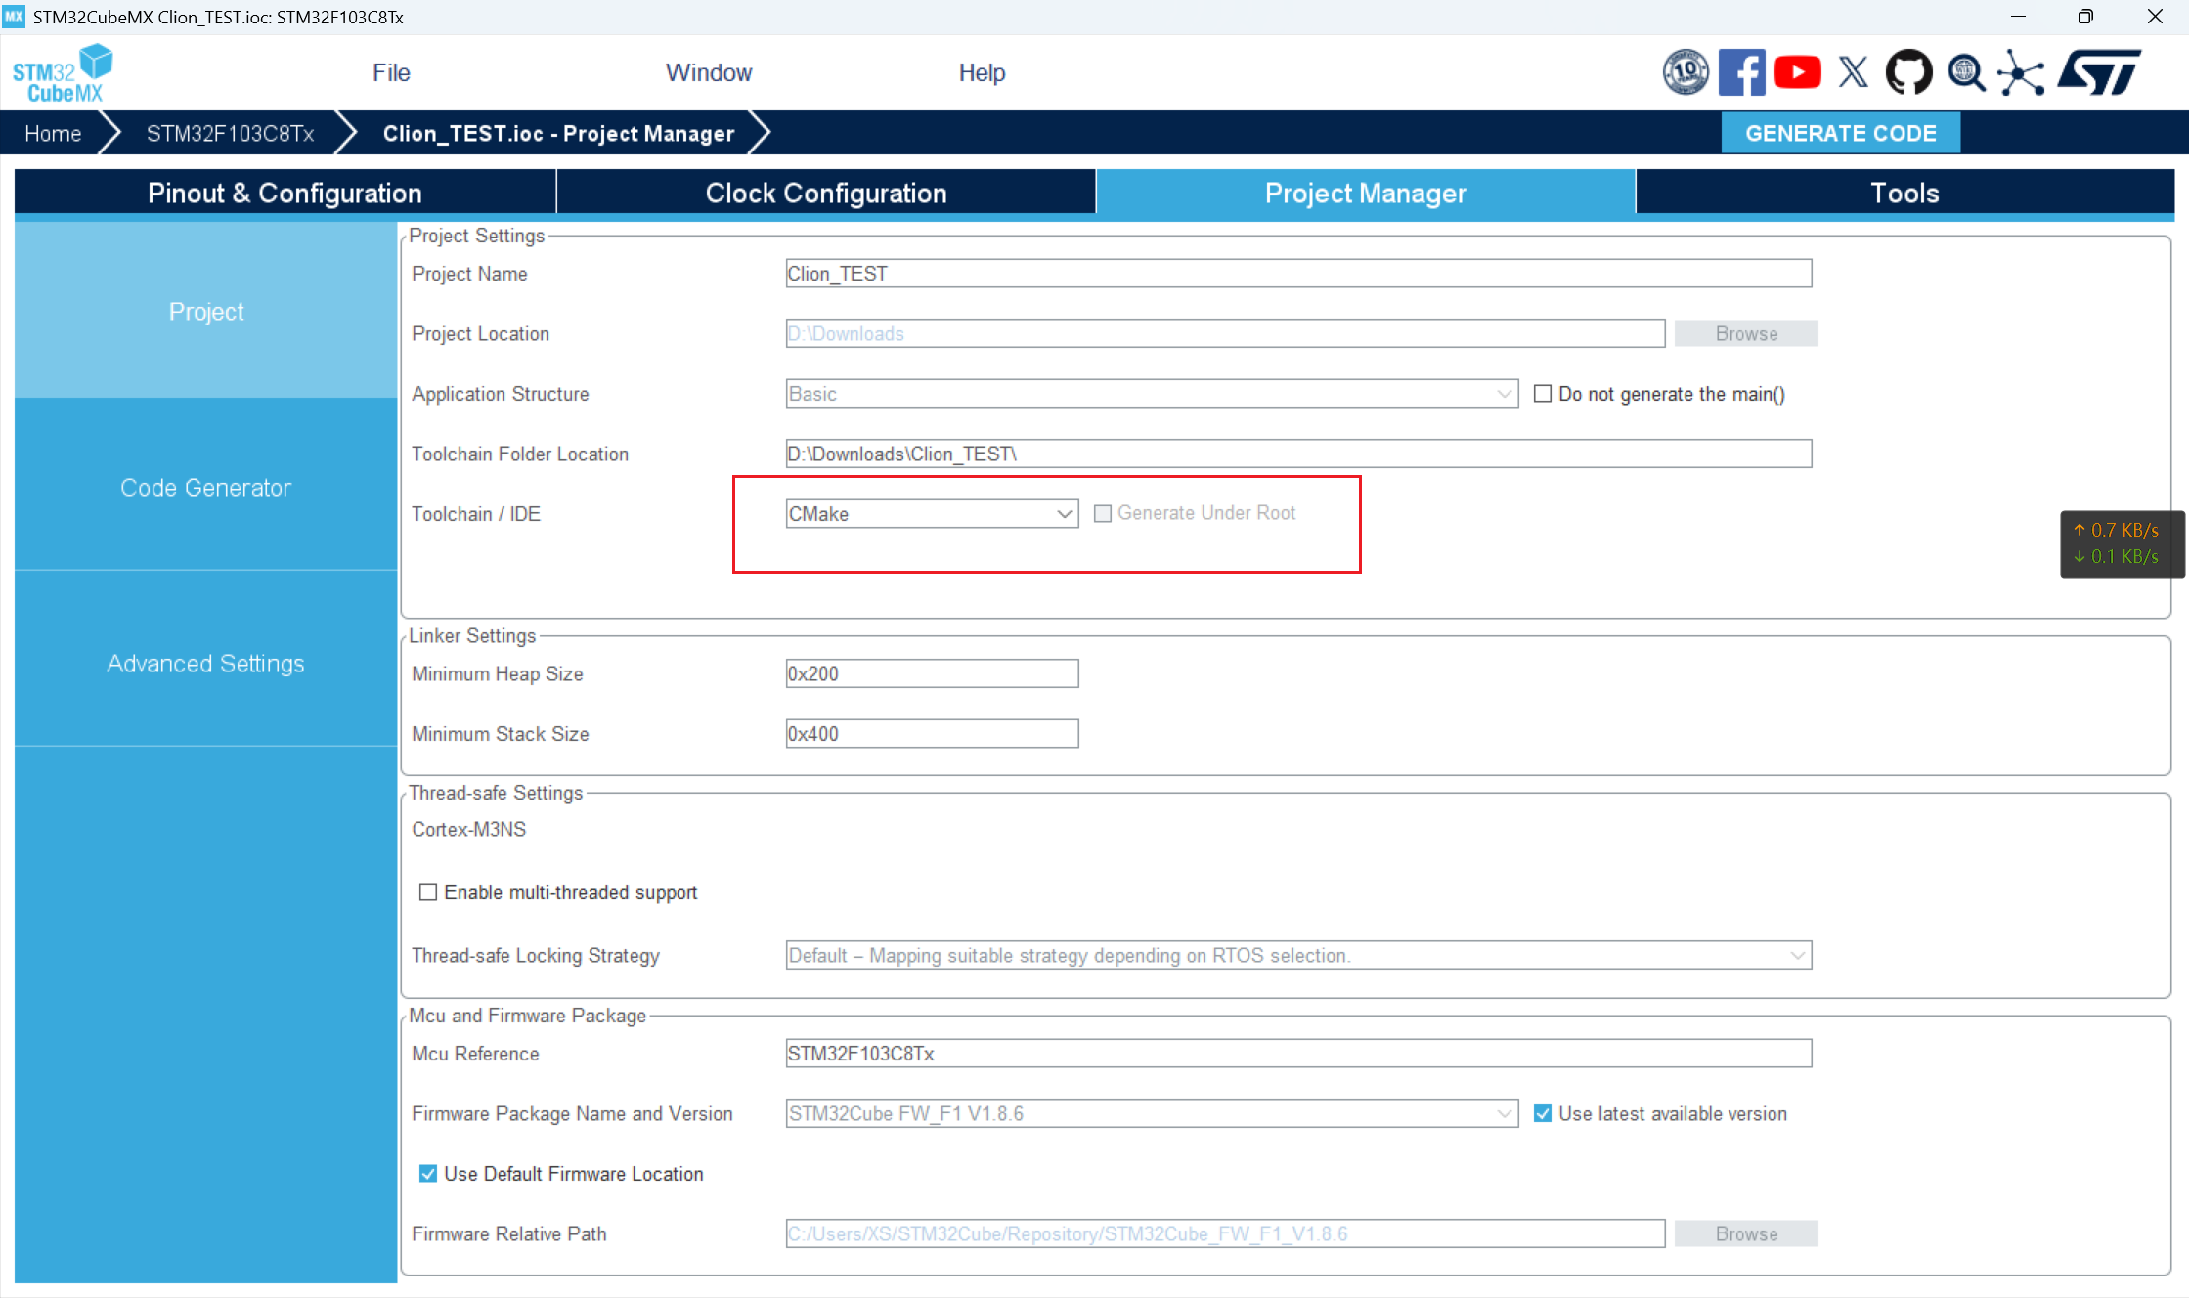Open the File menu
The width and height of the screenshot is (2189, 1298).
click(x=391, y=73)
